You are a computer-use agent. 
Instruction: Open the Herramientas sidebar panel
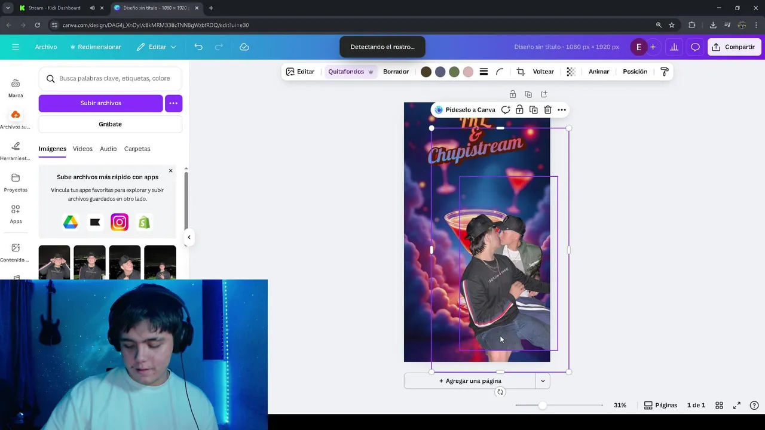pos(16,151)
